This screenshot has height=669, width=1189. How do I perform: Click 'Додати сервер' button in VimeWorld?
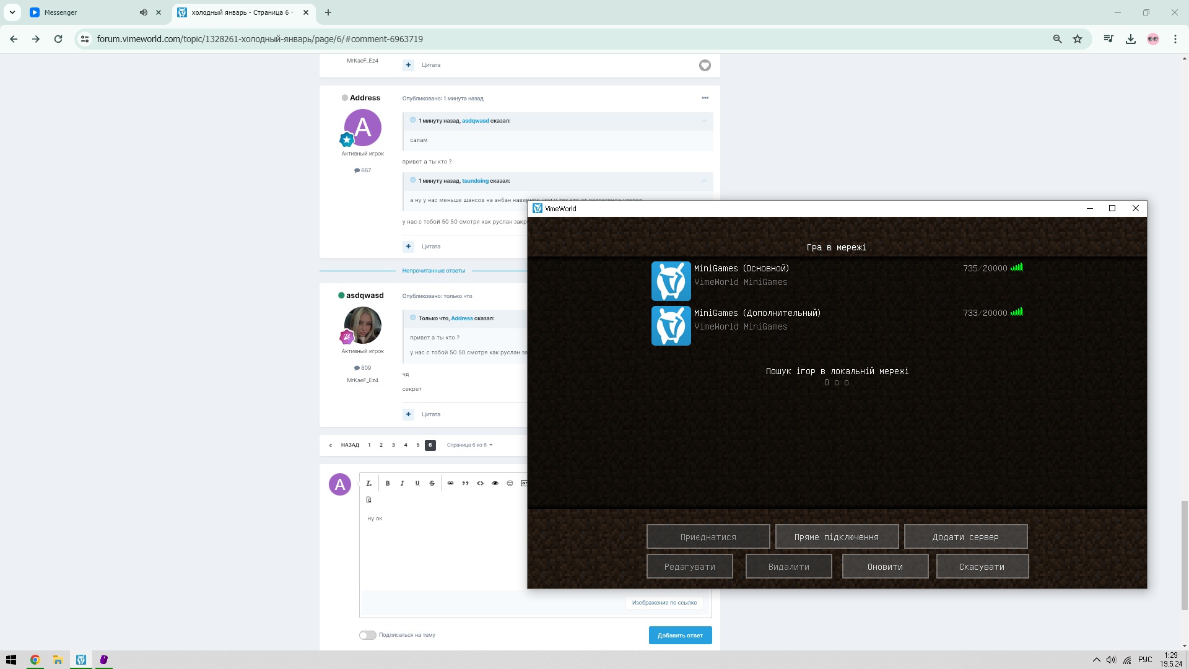[965, 537]
